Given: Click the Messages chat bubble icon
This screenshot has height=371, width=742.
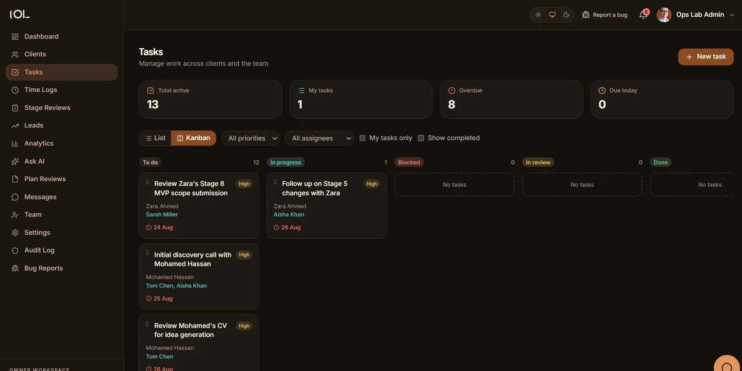Looking at the screenshot, I should point(15,197).
